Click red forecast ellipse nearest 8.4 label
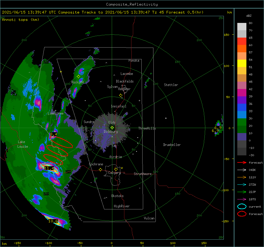The width and height of the screenshot is (264, 247). click(62, 142)
